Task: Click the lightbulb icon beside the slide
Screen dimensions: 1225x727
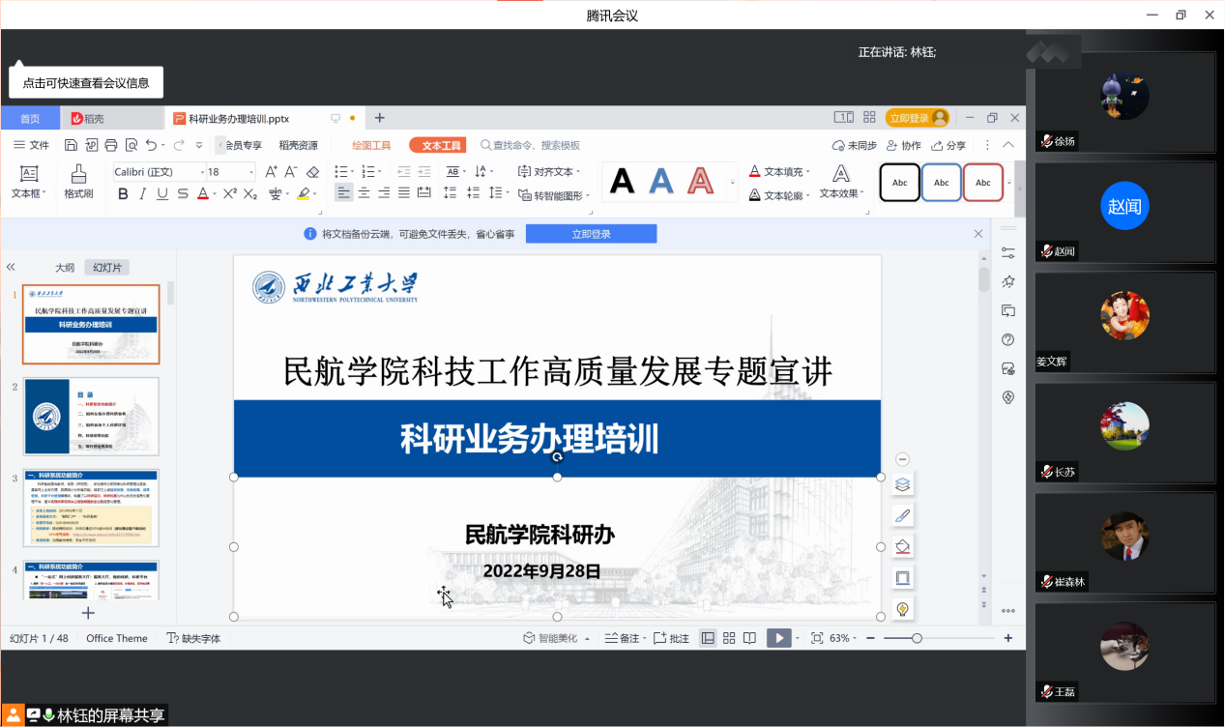Action: point(903,608)
